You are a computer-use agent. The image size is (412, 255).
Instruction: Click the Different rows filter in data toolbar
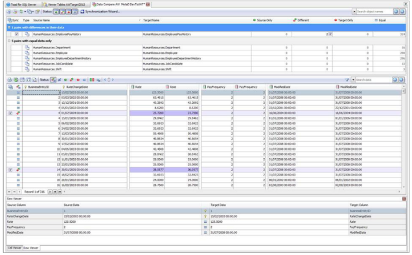[71, 80]
